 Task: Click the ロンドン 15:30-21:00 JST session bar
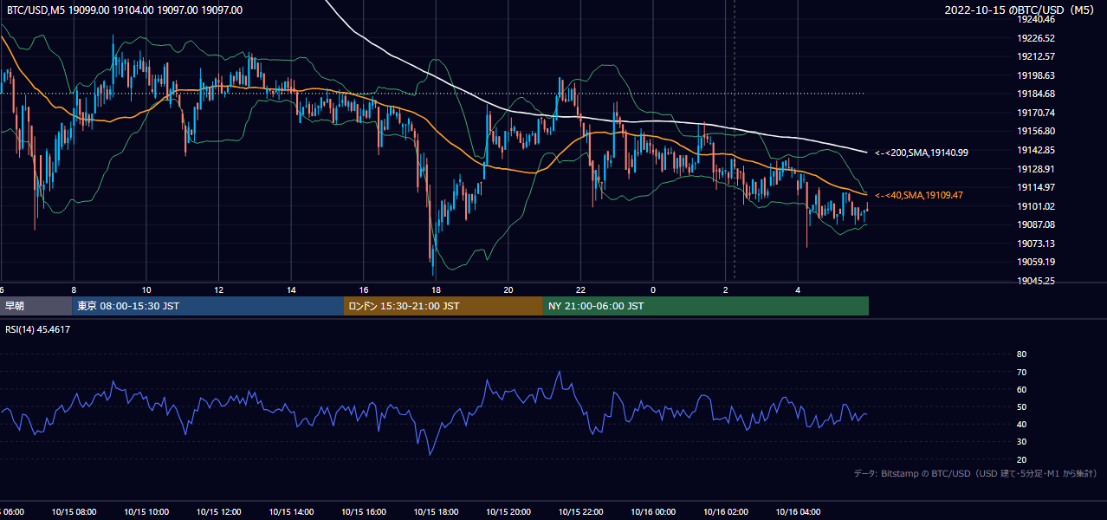(443, 306)
